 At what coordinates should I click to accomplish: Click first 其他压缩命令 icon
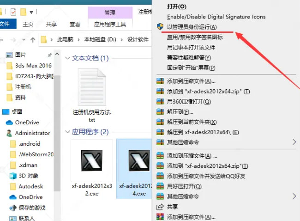click(160, 142)
